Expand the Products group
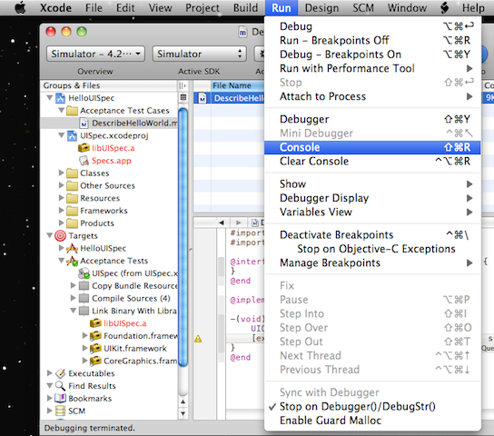This screenshot has height=436, width=494. (62, 223)
